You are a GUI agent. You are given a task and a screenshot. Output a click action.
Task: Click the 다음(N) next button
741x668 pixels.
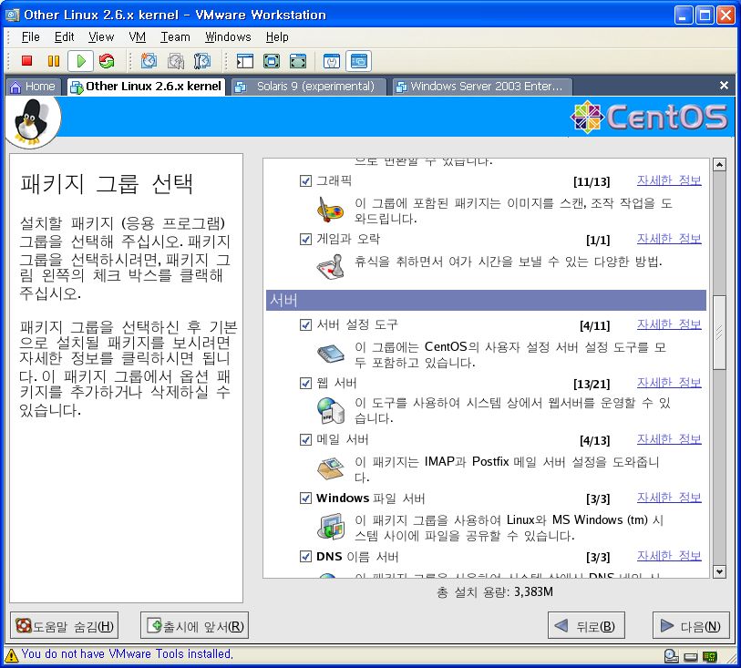(691, 626)
